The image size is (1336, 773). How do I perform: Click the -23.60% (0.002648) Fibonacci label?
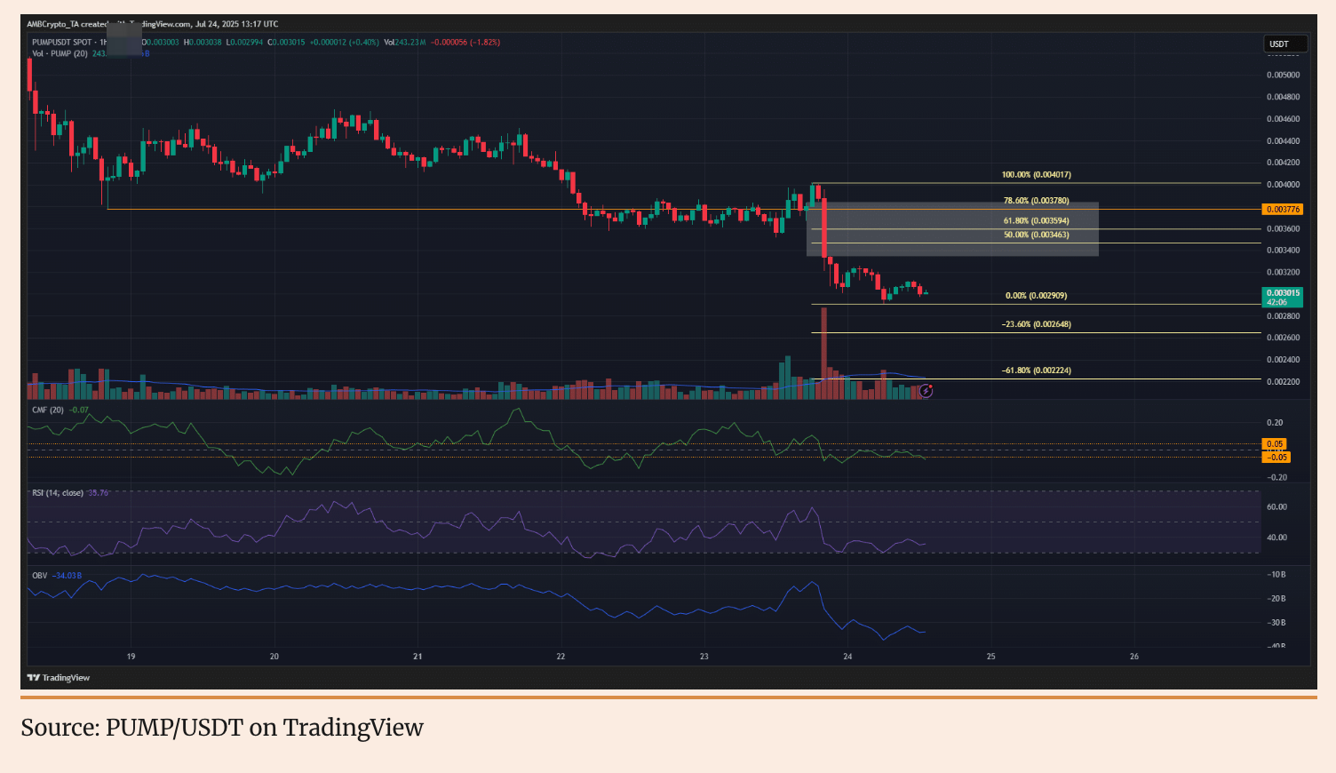click(x=1036, y=324)
